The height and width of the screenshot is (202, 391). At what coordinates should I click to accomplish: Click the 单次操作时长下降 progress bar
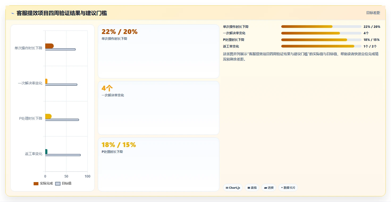click(321, 27)
